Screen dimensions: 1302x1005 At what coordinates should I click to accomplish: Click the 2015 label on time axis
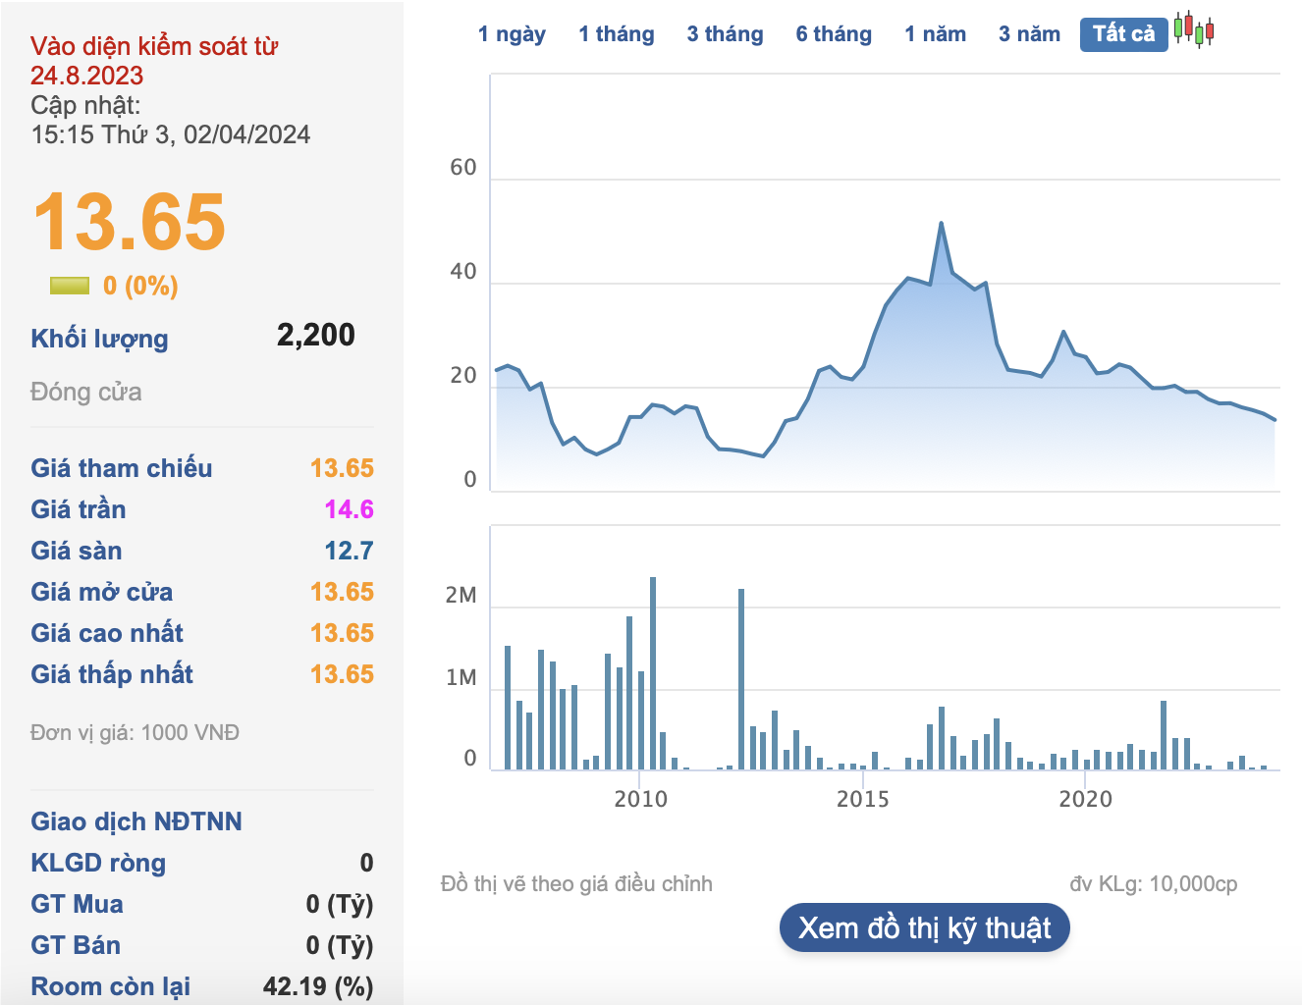[x=862, y=799]
